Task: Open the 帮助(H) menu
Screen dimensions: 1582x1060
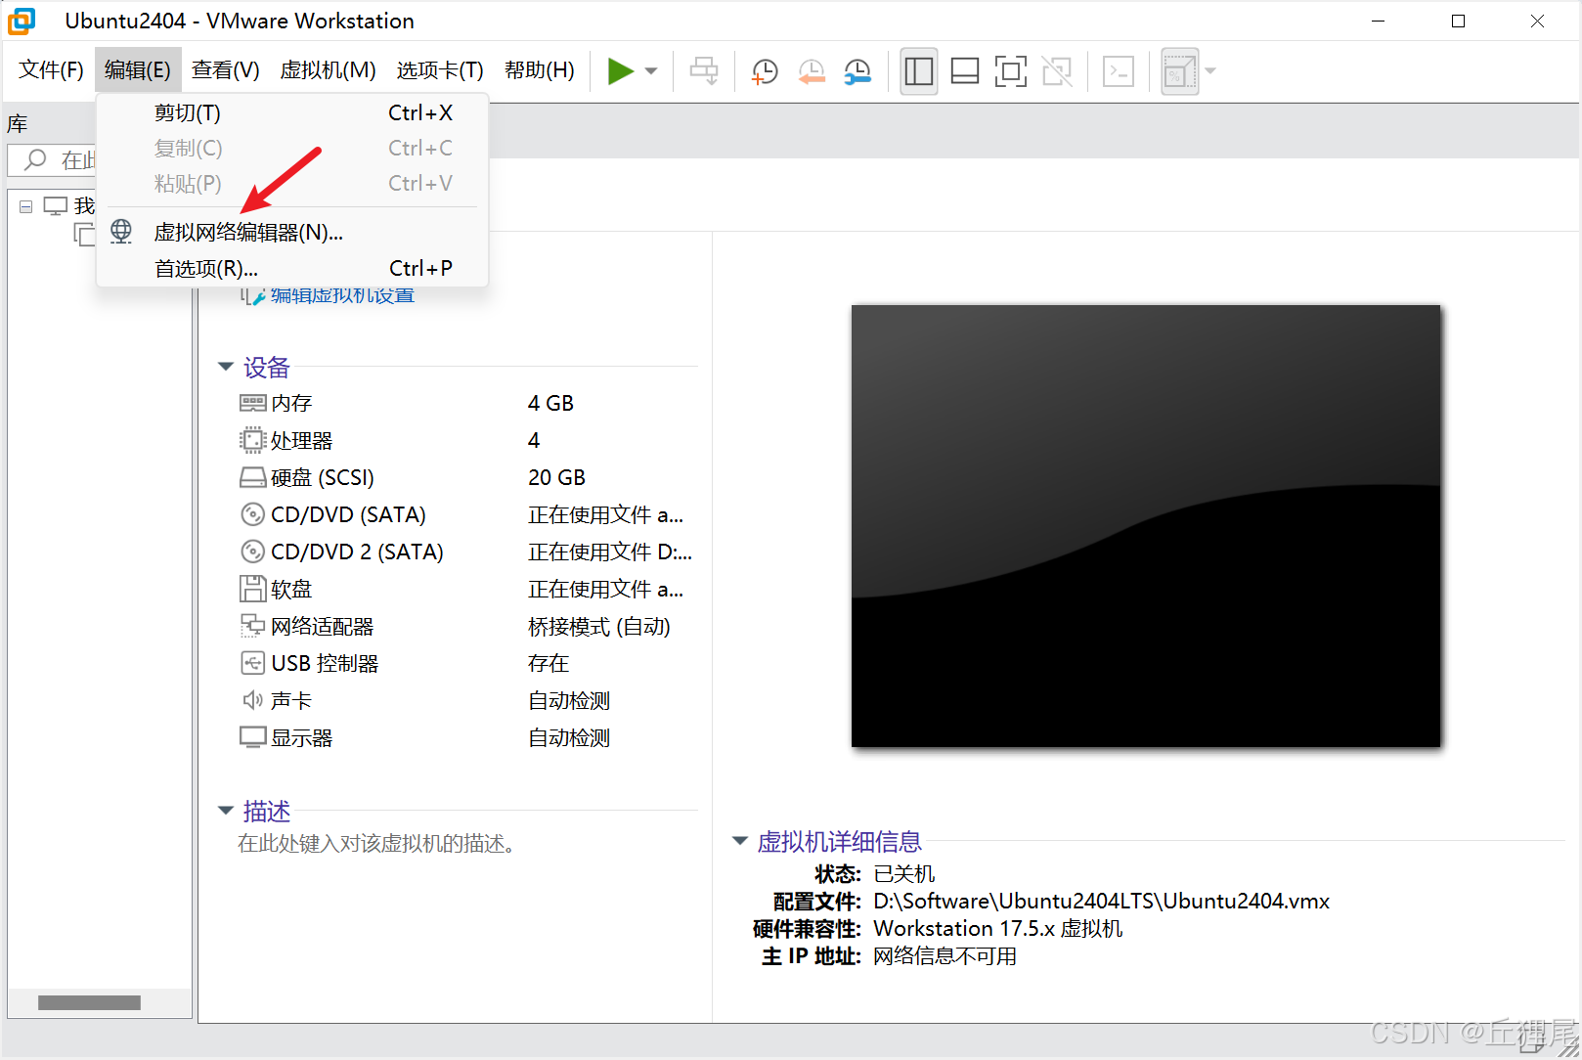Action: (x=540, y=70)
